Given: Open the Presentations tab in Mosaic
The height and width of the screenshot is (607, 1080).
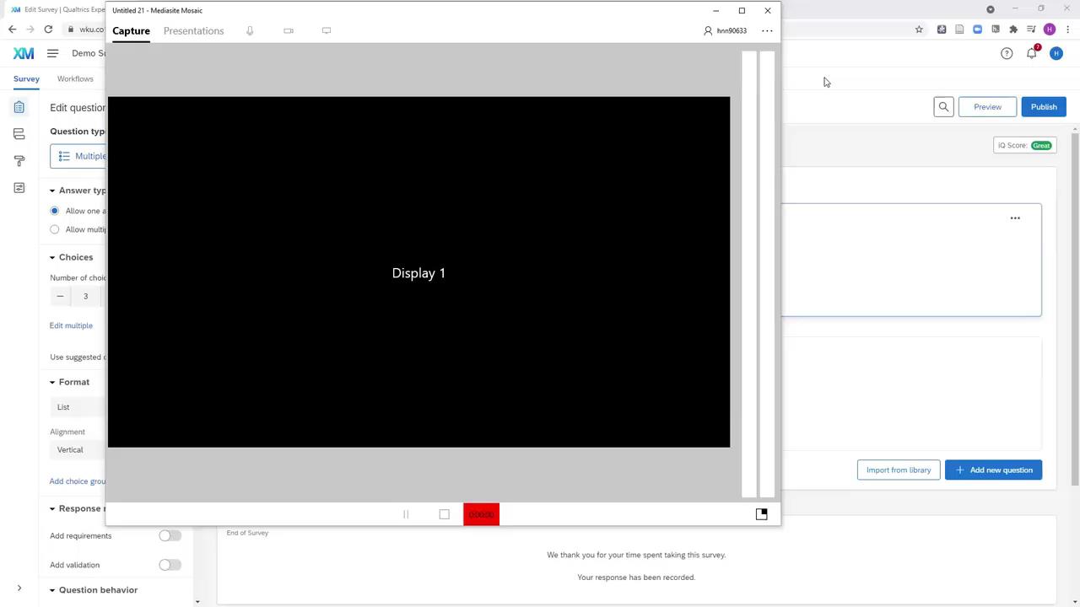Looking at the screenshot, I should tap(193, 31).
